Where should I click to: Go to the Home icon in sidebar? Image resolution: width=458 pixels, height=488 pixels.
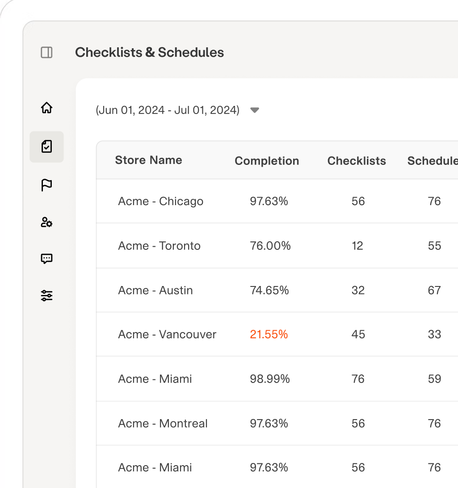46,108
